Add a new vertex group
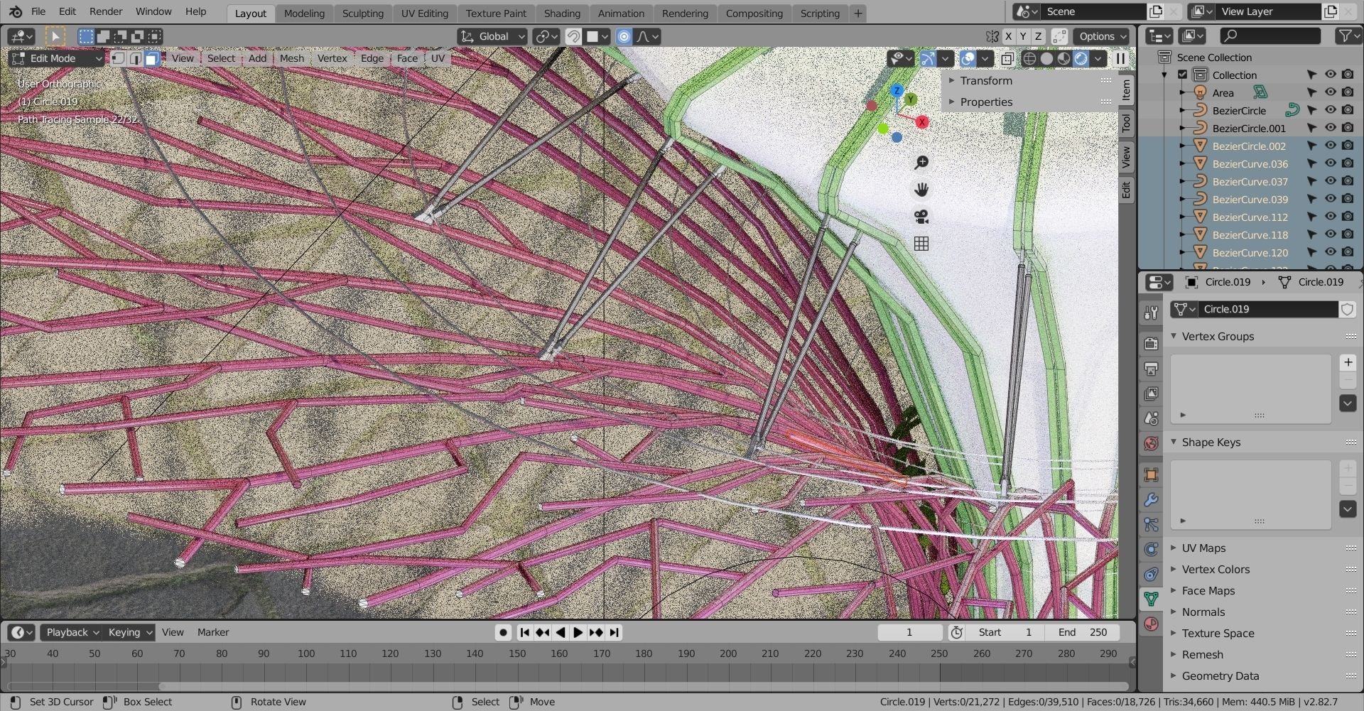 [1348, 363]
